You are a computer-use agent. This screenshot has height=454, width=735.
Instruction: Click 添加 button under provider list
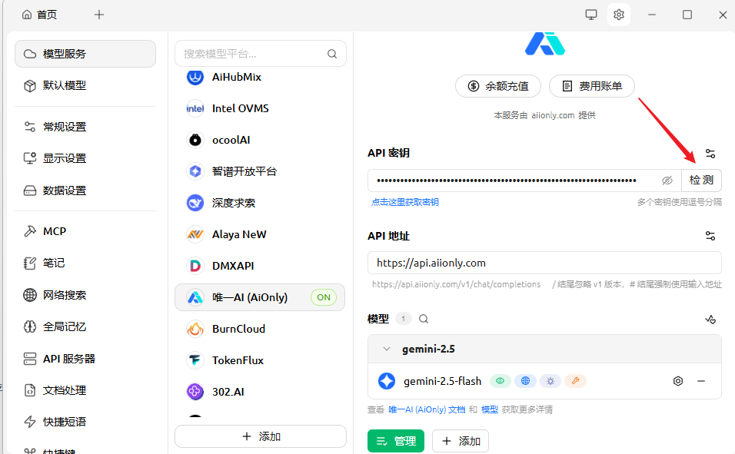coord(261,436)
